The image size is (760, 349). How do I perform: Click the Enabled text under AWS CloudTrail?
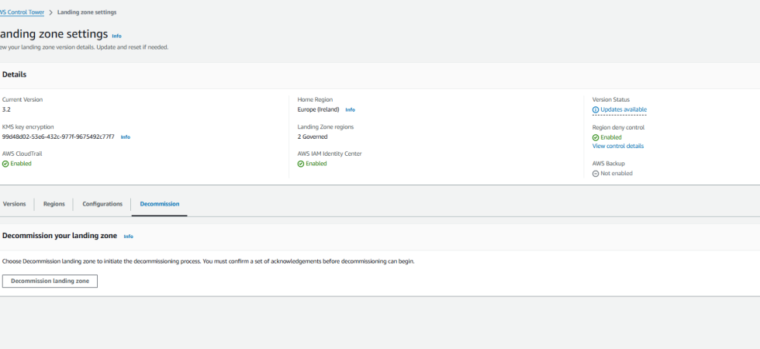coord(21,164)
